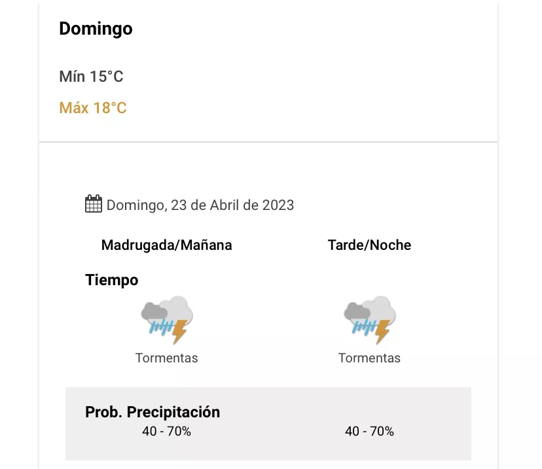
Task: Click the dark cloud of morning forecast icon
Action: point(153,311)
